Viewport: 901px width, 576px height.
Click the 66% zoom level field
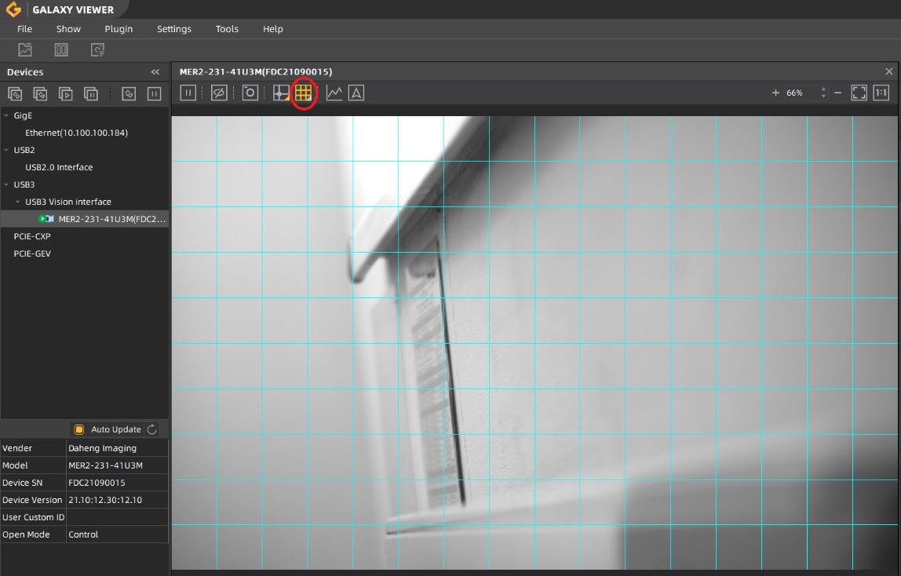(x=795, y=93)
